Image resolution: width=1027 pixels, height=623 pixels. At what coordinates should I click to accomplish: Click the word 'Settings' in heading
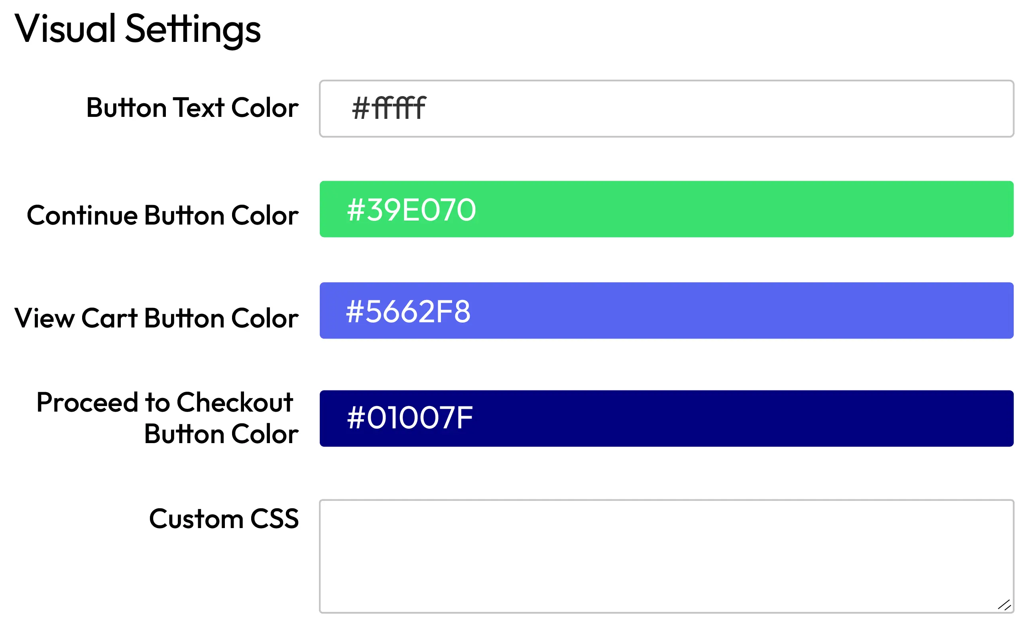click(193, 28)
